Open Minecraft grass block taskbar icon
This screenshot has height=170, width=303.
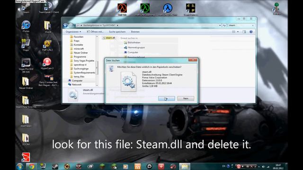point(102,166)
